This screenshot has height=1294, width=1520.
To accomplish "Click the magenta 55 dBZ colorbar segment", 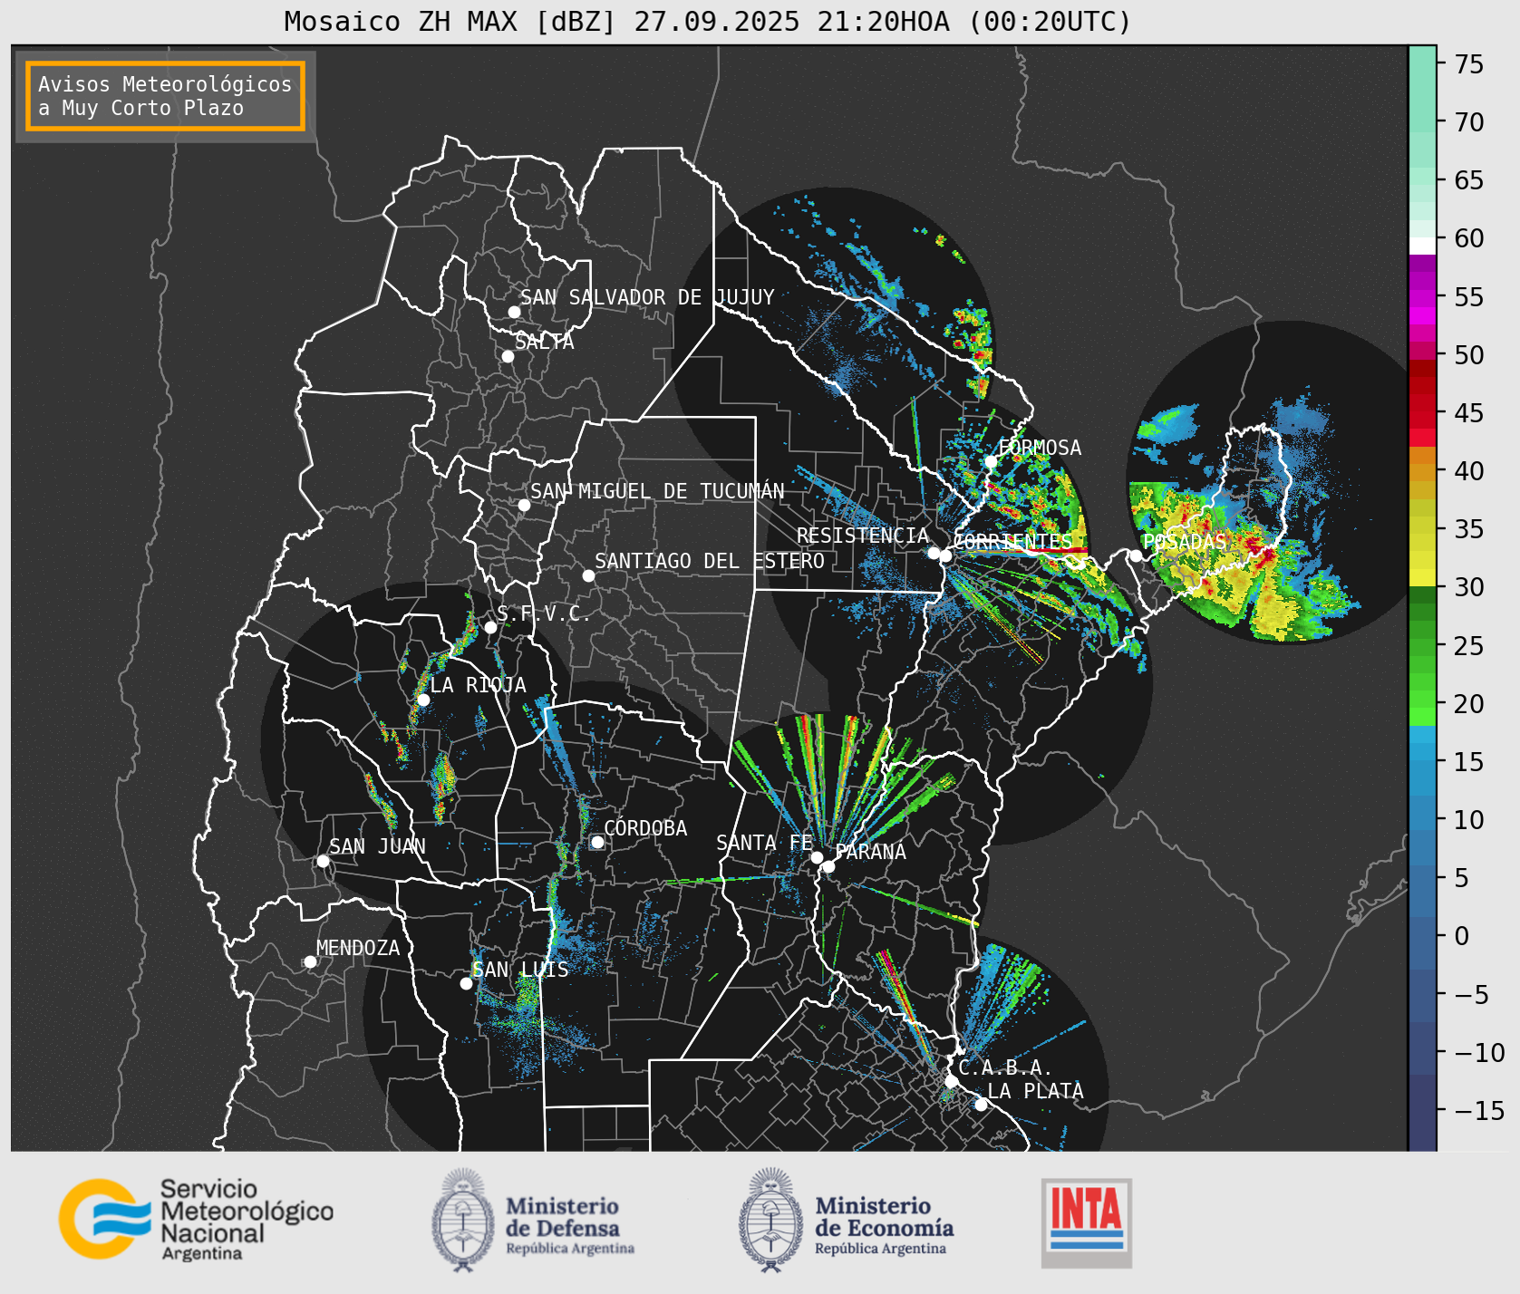I will (1422, 297).
